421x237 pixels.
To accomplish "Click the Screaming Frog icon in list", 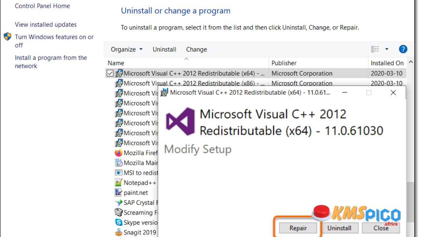I will tap(119, 212).
